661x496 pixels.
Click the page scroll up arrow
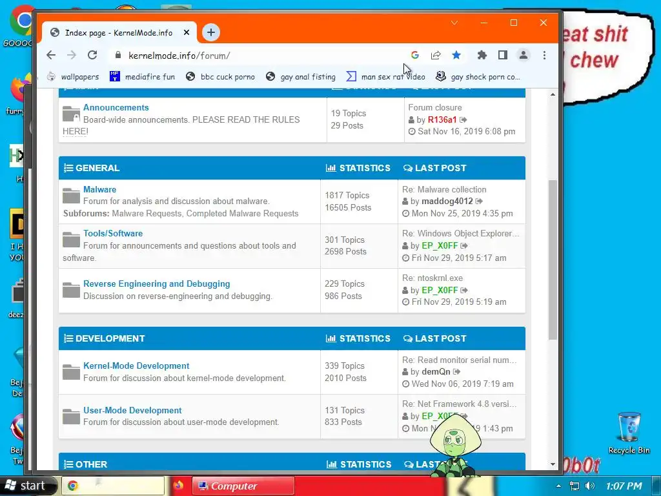[x=553, y=94]
